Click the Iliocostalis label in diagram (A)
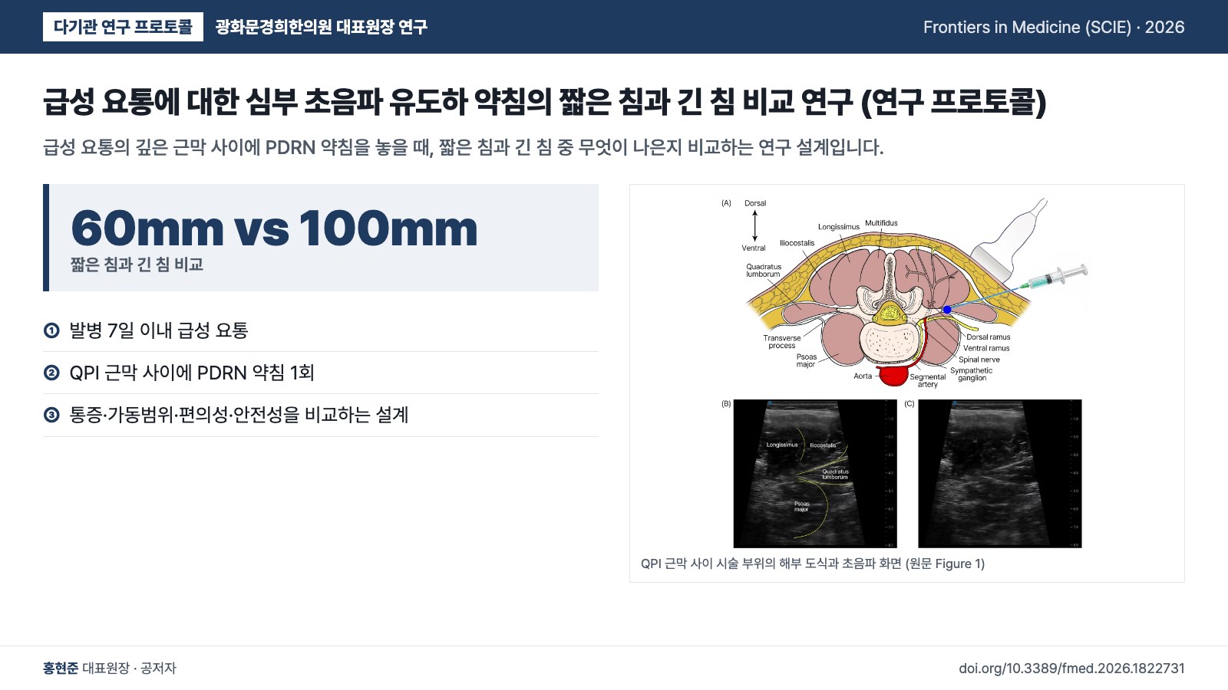This screenshot has width=1228, height=690. click(x=797, y=243)
